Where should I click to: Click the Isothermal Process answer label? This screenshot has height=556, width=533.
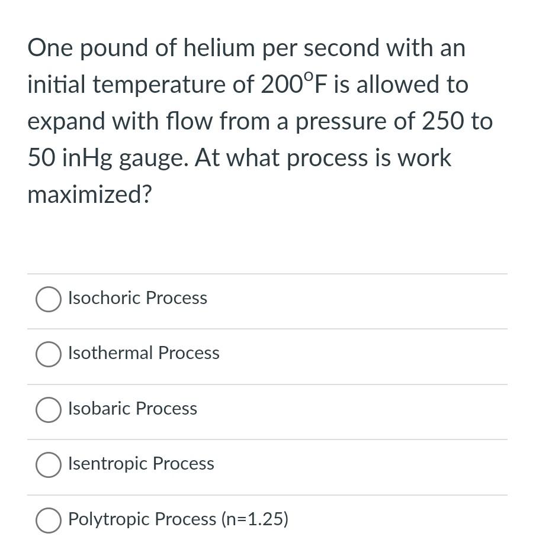point(144,354)
